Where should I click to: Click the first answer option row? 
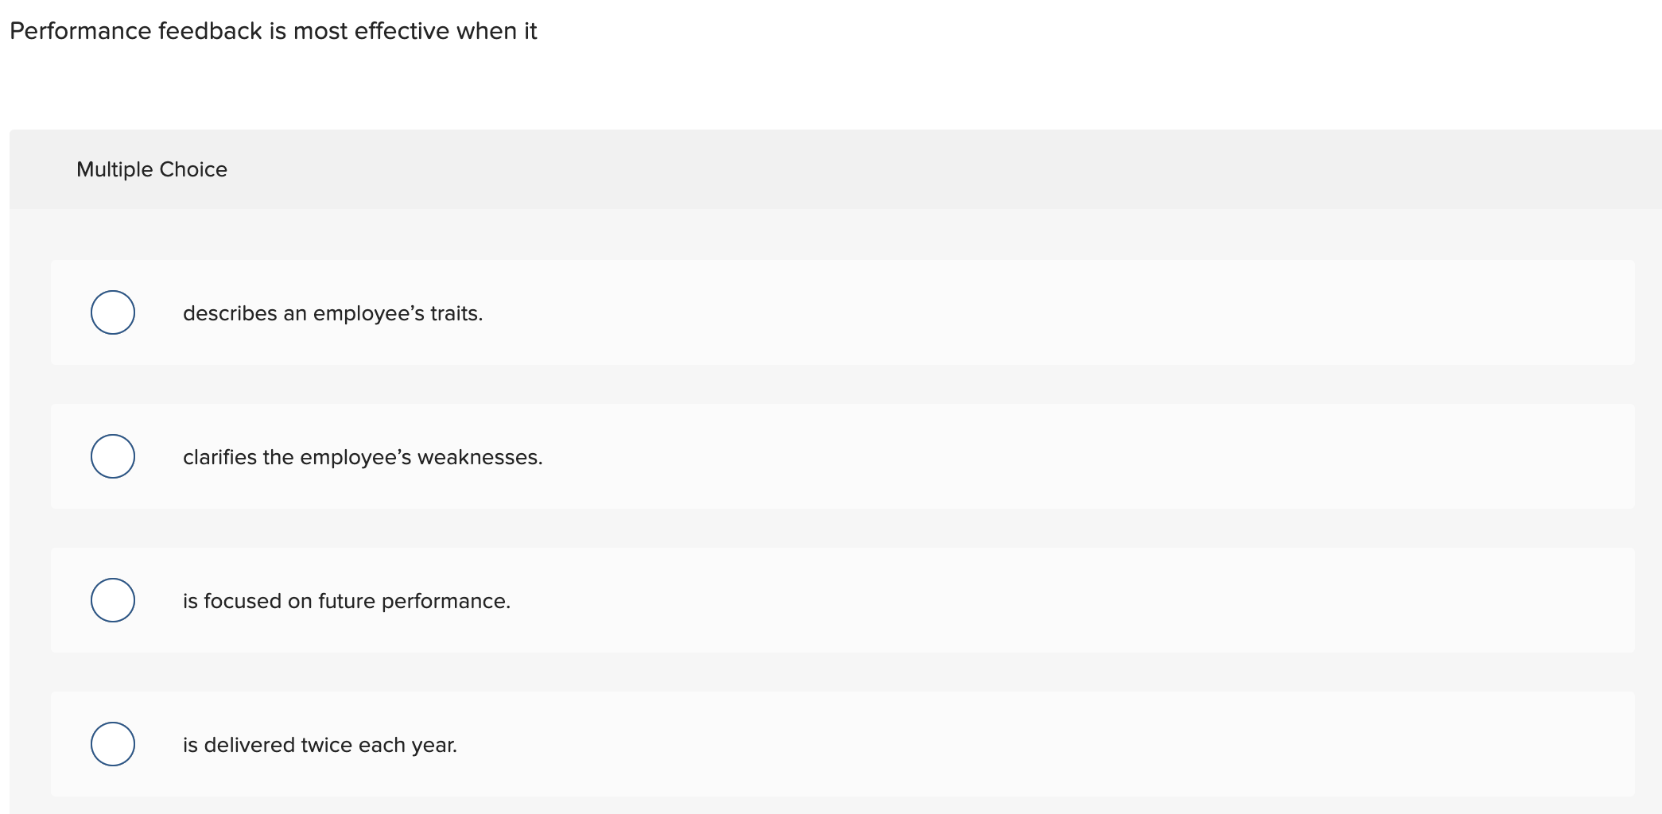tap(795, 312)
